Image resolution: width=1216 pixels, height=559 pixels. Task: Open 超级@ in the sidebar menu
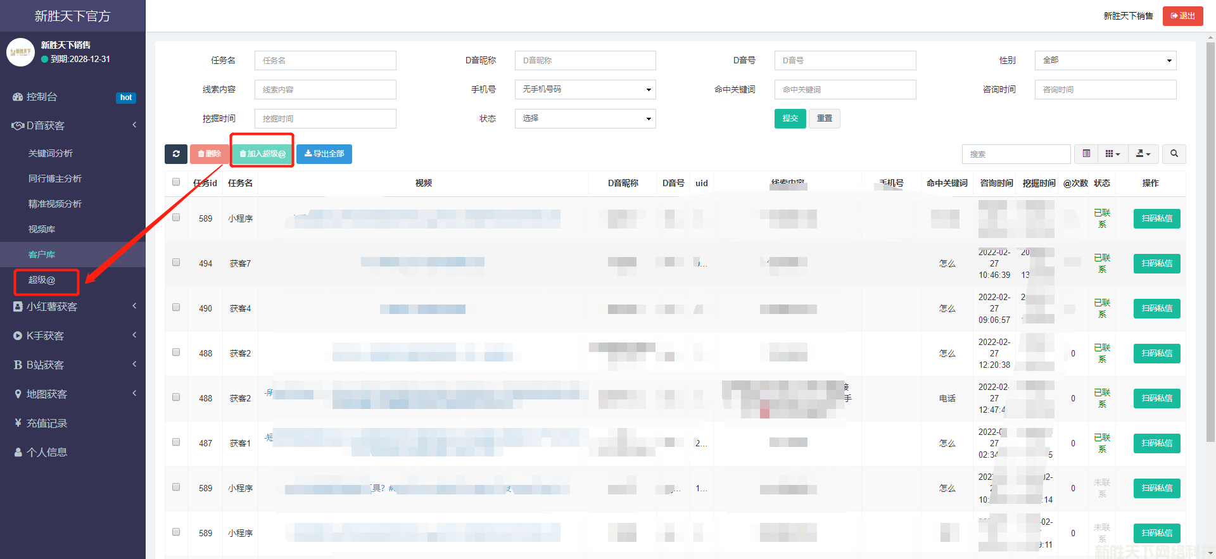(x=42, y=280)
